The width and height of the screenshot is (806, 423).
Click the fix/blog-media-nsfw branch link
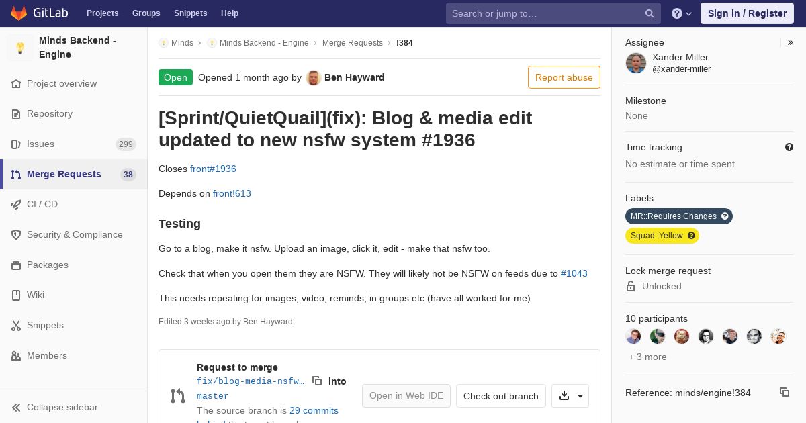coord(251,381)
